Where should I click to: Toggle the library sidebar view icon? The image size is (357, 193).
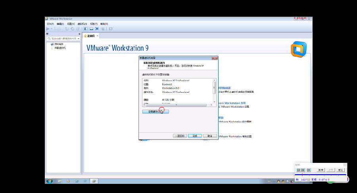pyautogui.click(x=86, y=29)
